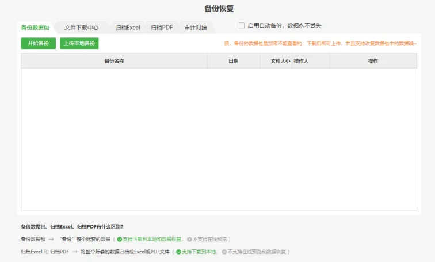Image resolution: width=435 pixels, height=262 pixels.
Task: Click the 不支持在线预览和数据恢复 gray text
Action: pyautogui.click(x=257, y=252)
